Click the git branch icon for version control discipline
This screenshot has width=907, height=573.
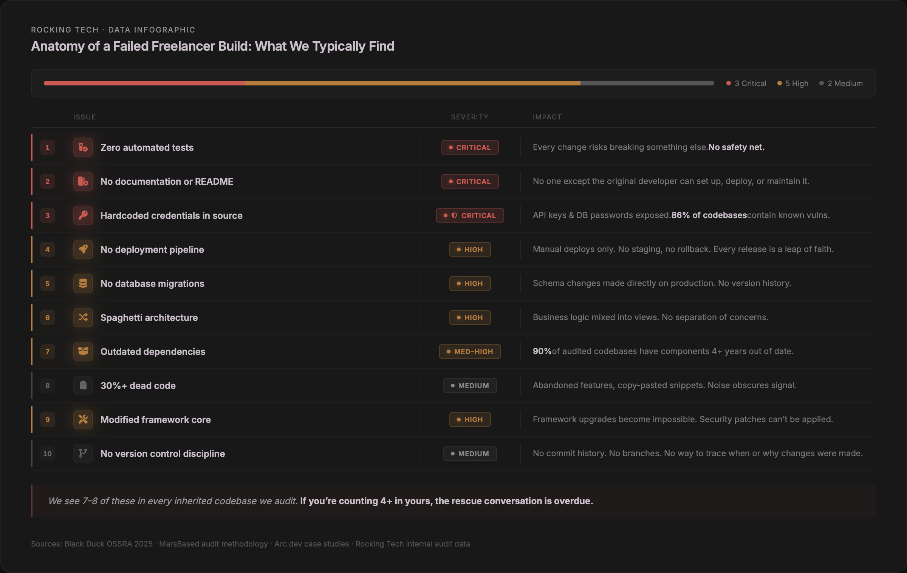pyautogui.click(x=83, y=454)
